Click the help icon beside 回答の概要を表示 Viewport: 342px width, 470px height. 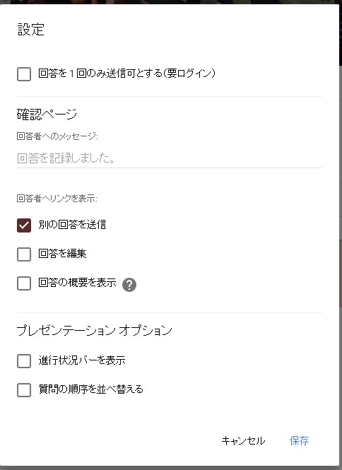click(129, 285)
